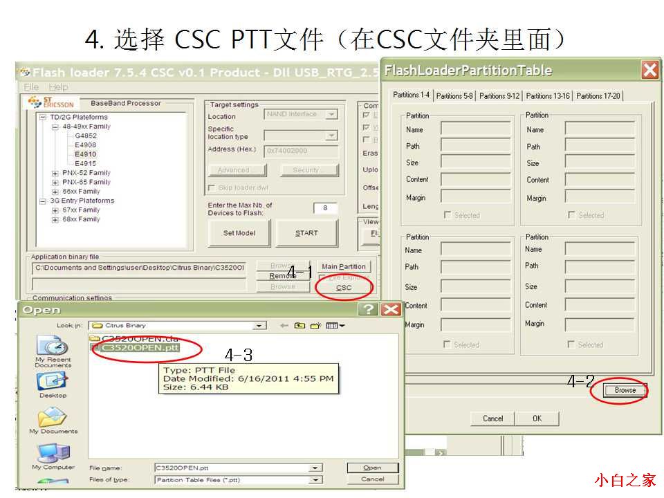Click the Security button in Target settings
Viewport: 664px width, 498px height.
tap(310, 170)
